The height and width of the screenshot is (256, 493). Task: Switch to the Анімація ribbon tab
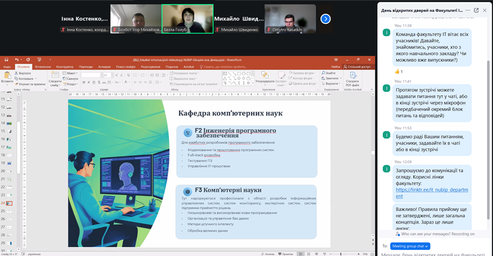[x=104, y=67]
